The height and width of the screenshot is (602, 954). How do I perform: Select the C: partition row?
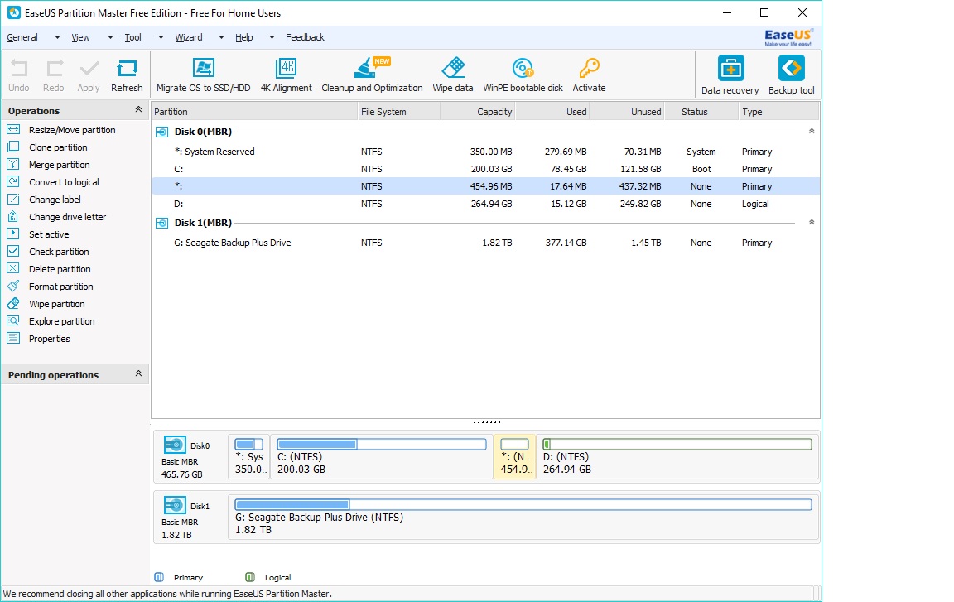point(485,169)
